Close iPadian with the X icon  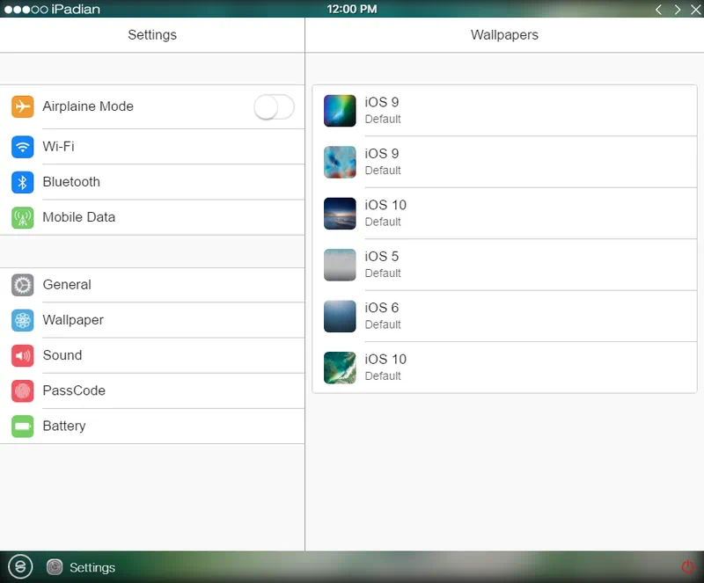[x=696, y=10]
